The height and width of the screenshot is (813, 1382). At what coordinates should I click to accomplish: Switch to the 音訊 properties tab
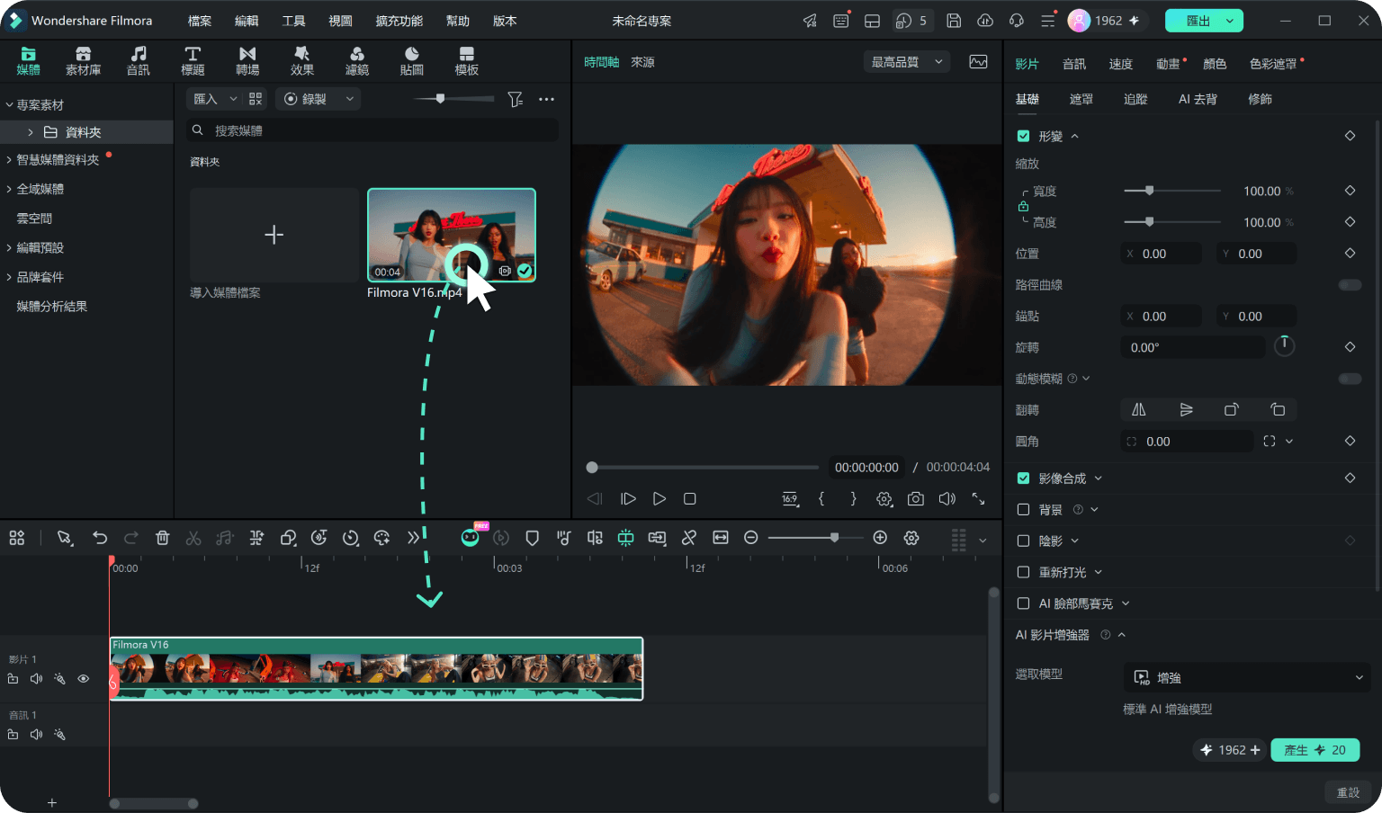[x=1074, y=64]
